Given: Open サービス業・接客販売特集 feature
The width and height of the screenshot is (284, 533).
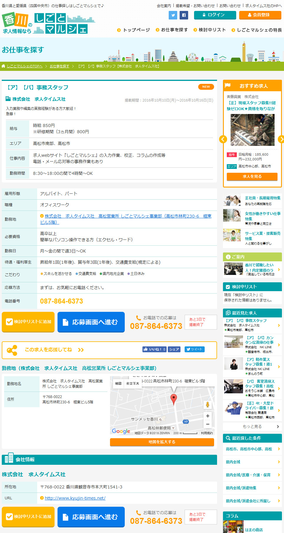Looking at the screenshot, I should [x=252, y=238].
